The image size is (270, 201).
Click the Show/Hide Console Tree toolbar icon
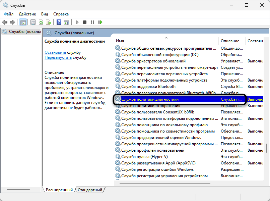[23, 22]
